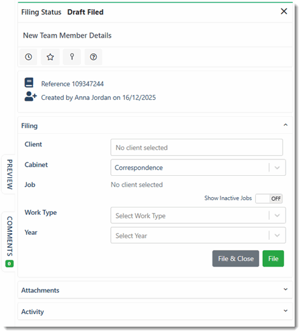Viewport: 302px width, 334px height.
Task: Open the Select Year dropdown
Action: coord(198,235)
